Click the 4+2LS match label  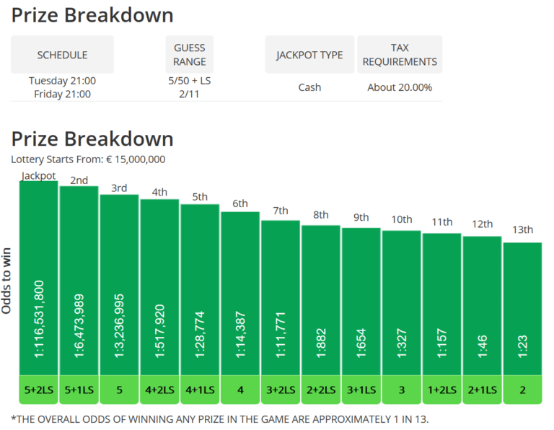point(159,390)
